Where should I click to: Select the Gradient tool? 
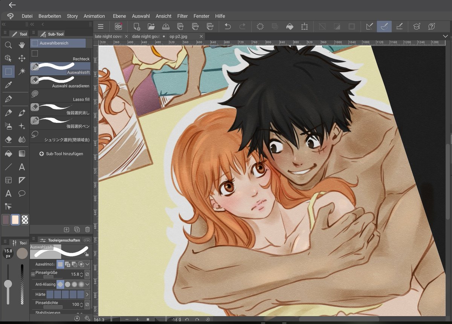pyautogui.click(x=22, y=154)
